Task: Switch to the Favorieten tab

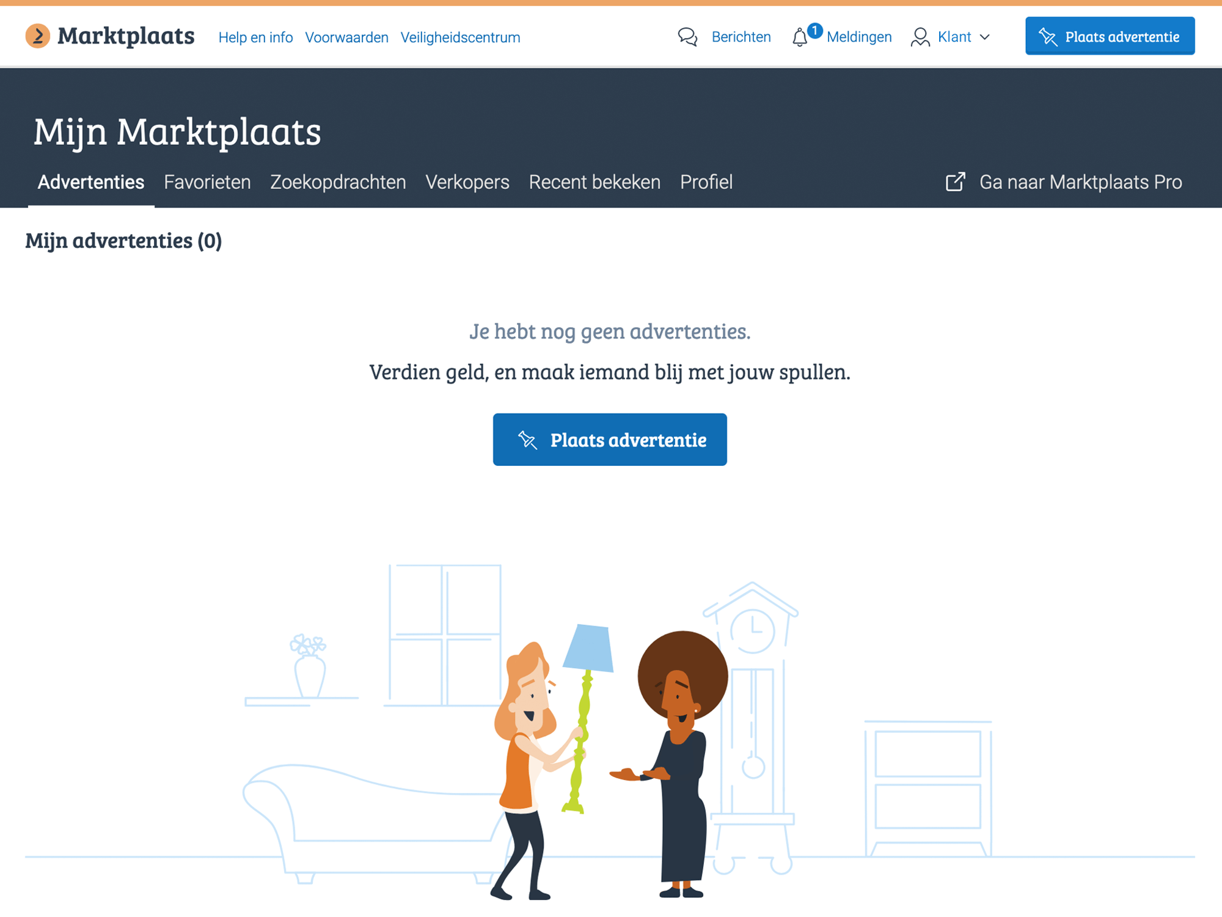Action: click(207, 182)
